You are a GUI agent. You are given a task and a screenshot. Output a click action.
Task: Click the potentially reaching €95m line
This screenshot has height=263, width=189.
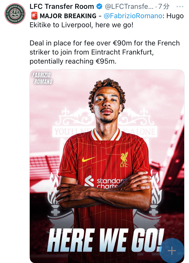(x=73, y=61)
